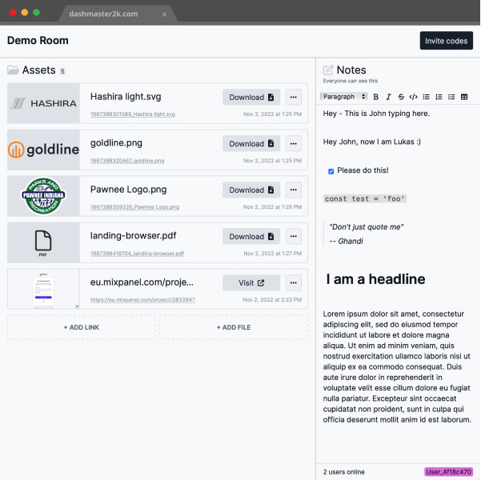Insert inline code with code icon
Viewport: 481px width, 480px height.
[x=413, y=97]
